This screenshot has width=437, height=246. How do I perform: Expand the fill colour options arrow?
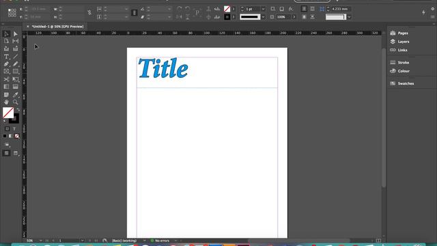234,9
